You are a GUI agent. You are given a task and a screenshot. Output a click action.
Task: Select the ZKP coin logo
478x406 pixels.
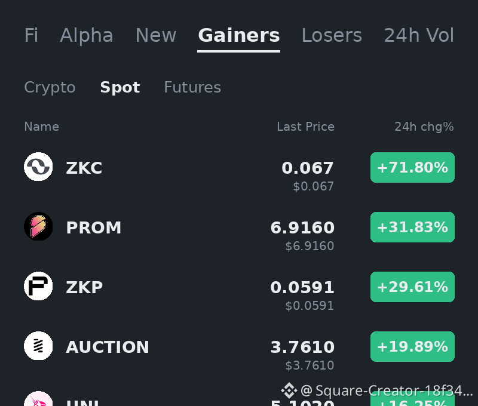38,286
